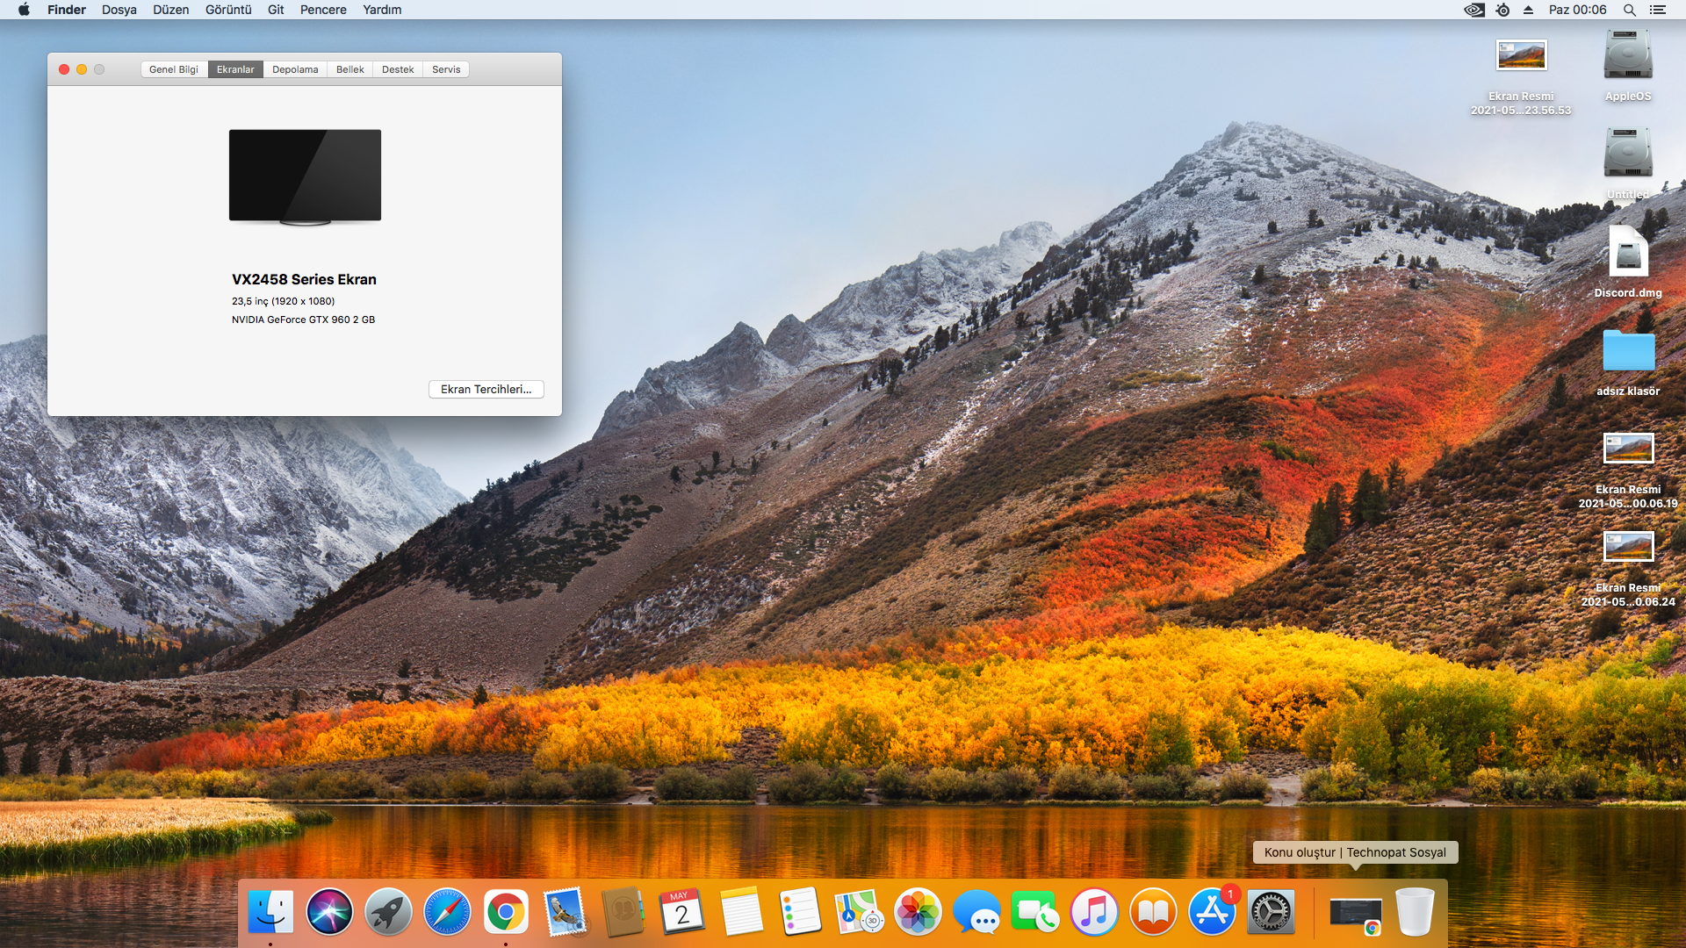Open the Photos app

click(x=918, y=912)
